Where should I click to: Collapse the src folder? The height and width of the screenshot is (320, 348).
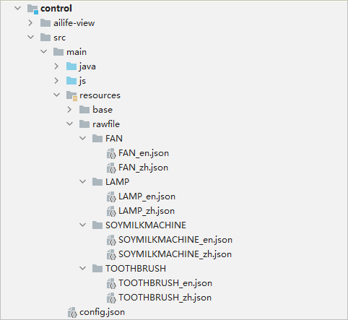click(x=31, y=37)
